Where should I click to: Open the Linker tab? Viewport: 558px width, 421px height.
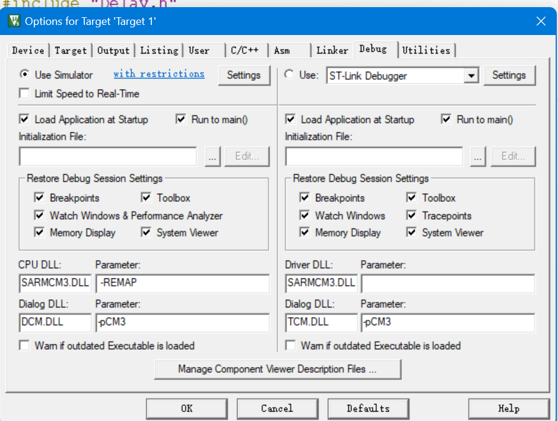(x=332, y=50)
